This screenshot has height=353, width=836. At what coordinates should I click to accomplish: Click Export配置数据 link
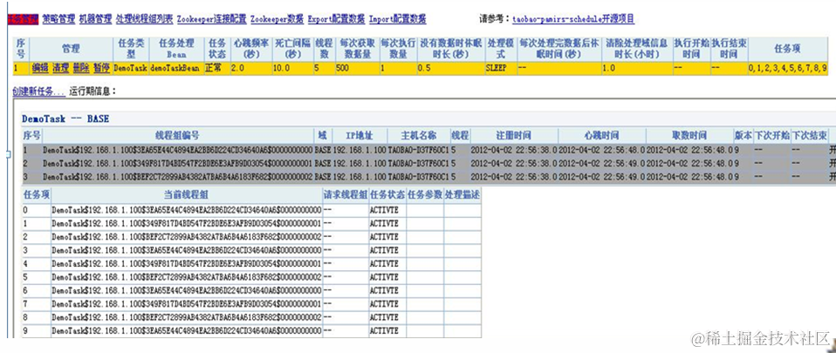(336, 19)
